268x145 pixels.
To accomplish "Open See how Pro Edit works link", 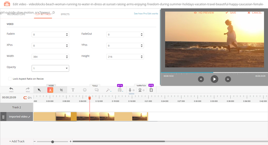I will (x=146, y=14).
